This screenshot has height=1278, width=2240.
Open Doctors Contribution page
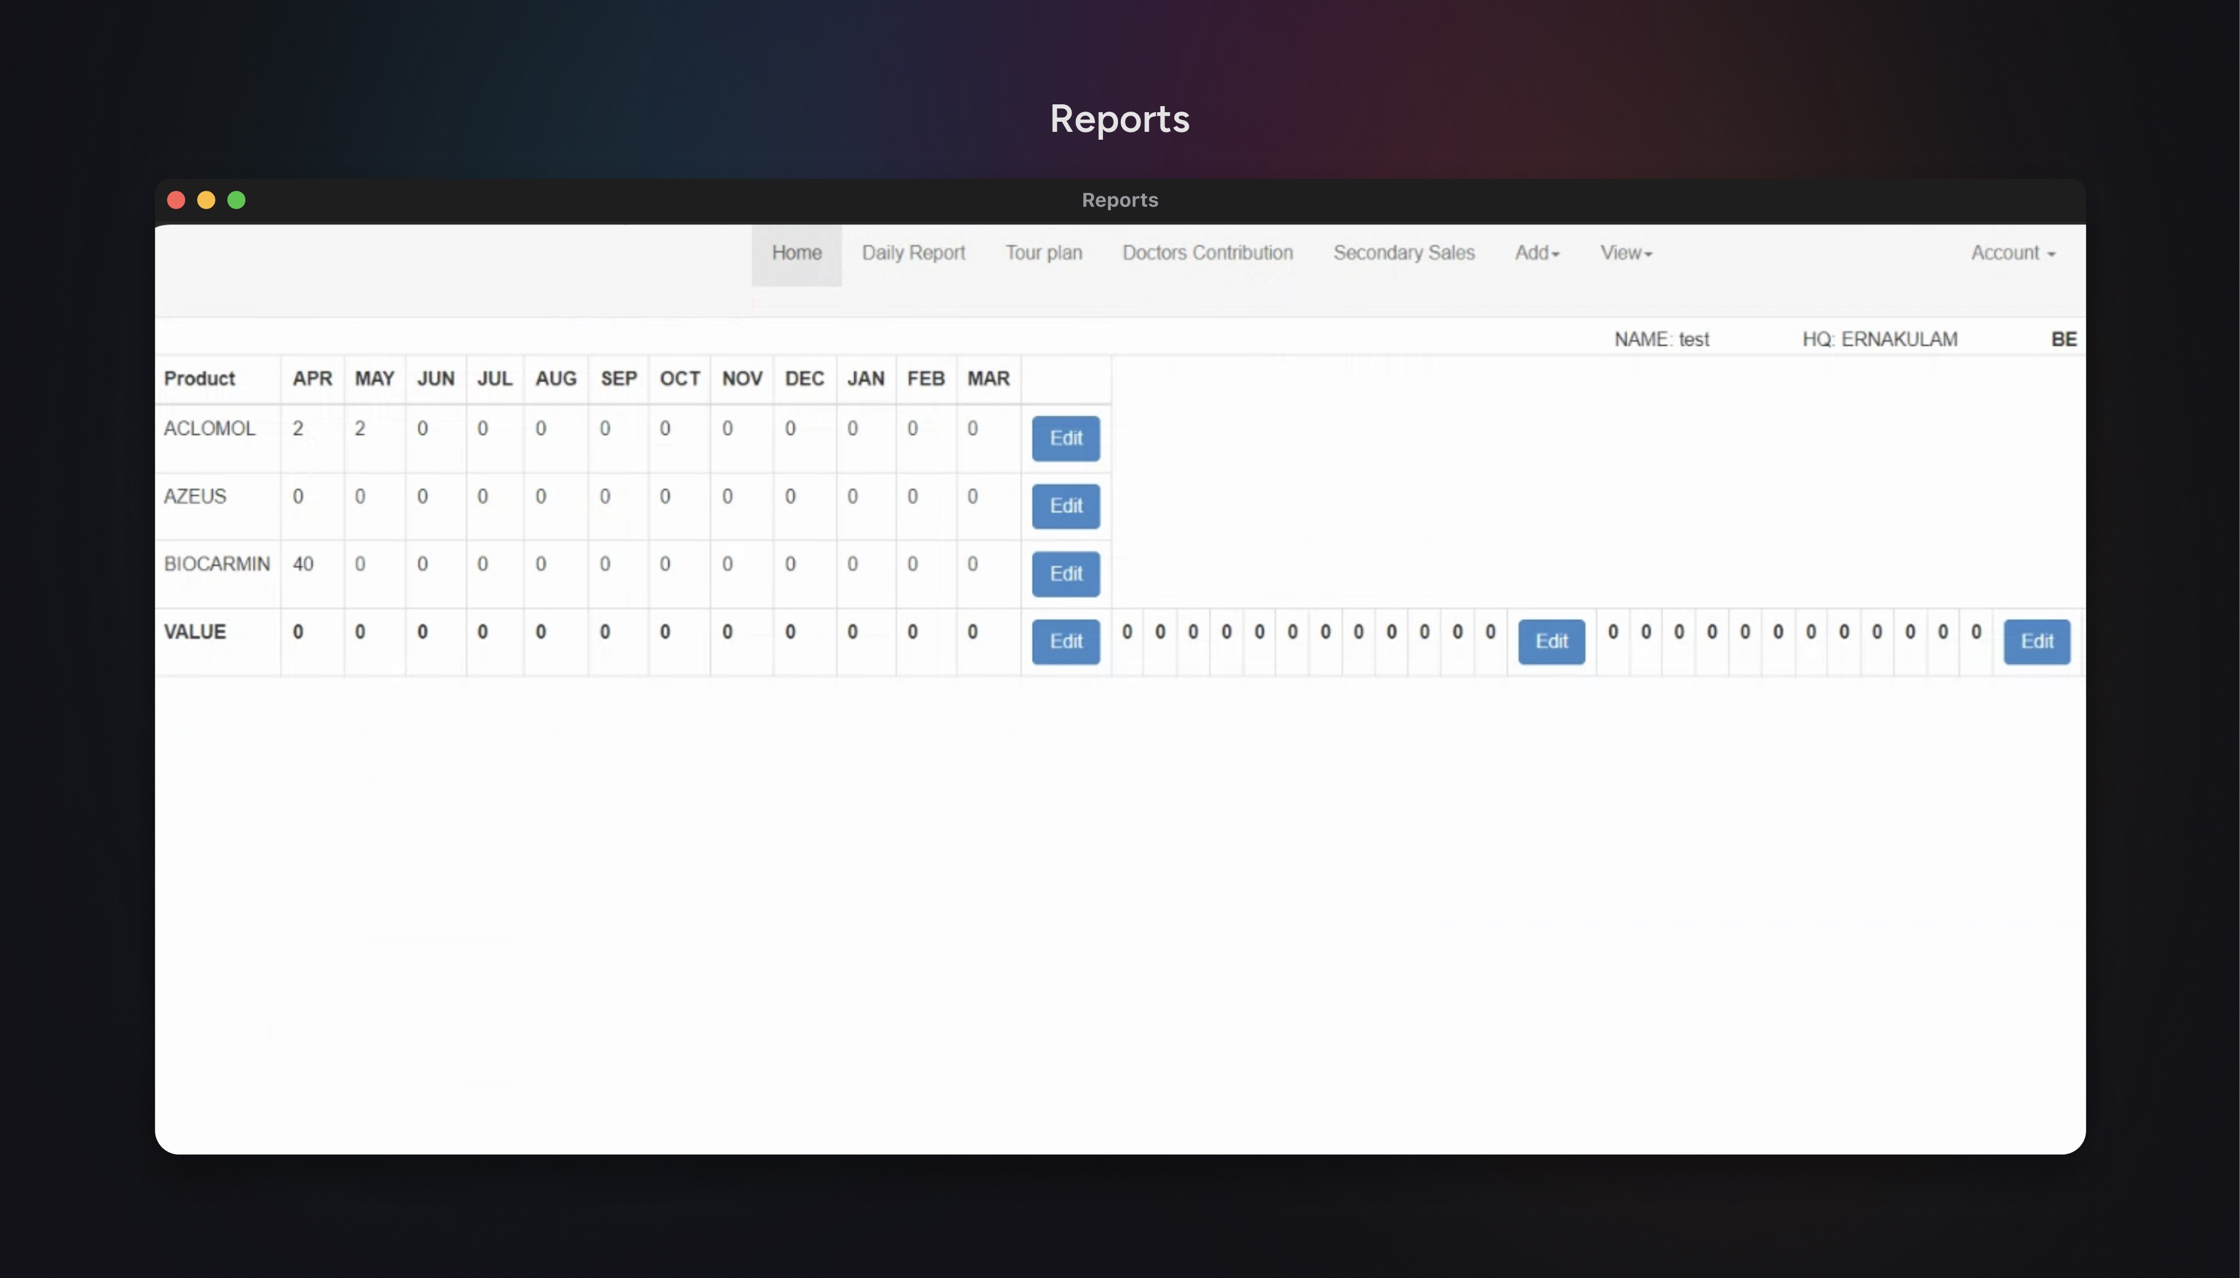coord(1207,254)
